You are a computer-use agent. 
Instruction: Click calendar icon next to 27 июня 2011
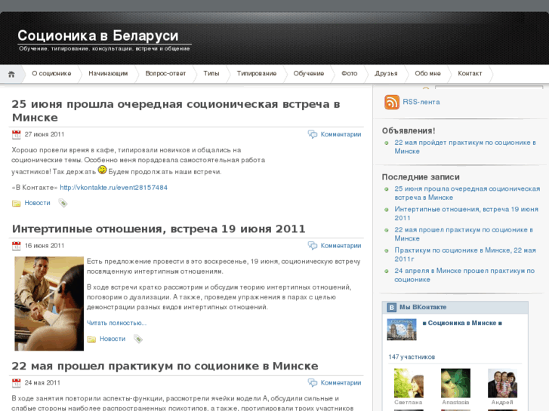(x=16, y=135)
